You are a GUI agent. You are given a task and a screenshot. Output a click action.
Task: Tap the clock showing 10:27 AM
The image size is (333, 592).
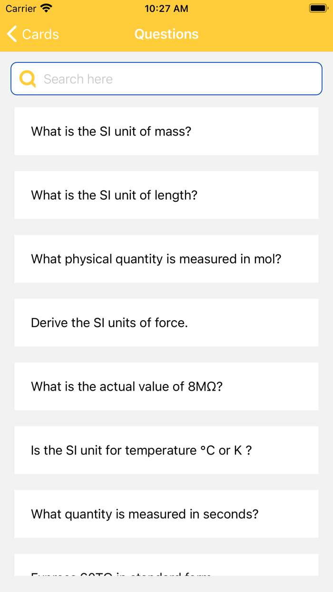(166, 8)
